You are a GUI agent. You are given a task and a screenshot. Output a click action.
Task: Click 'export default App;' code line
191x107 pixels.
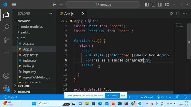pos(92,89)
